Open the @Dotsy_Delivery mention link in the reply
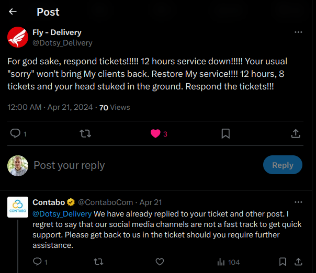This screenshot has width=316, height=273. [x=62, y=214]
